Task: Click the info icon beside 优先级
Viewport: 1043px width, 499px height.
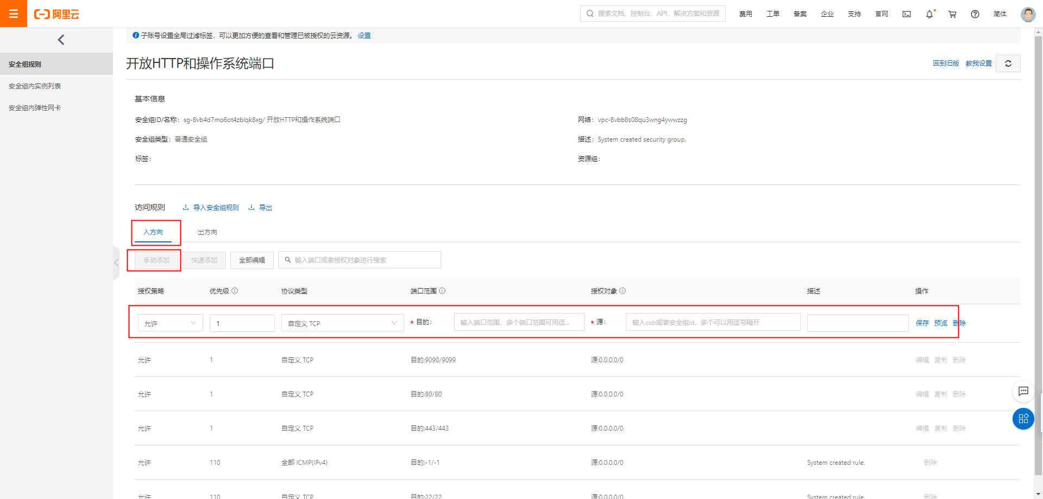Action: 235,291
